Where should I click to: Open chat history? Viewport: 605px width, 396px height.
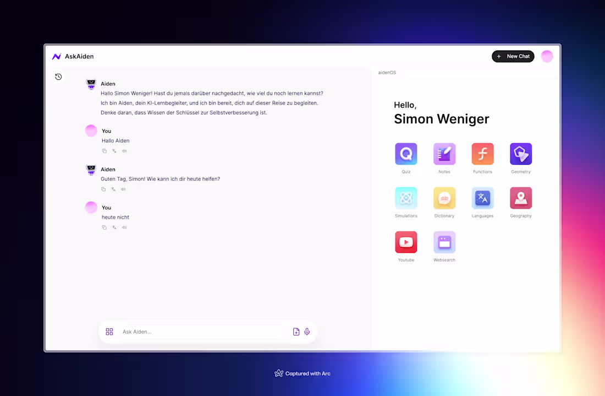[x=58, y=77]
